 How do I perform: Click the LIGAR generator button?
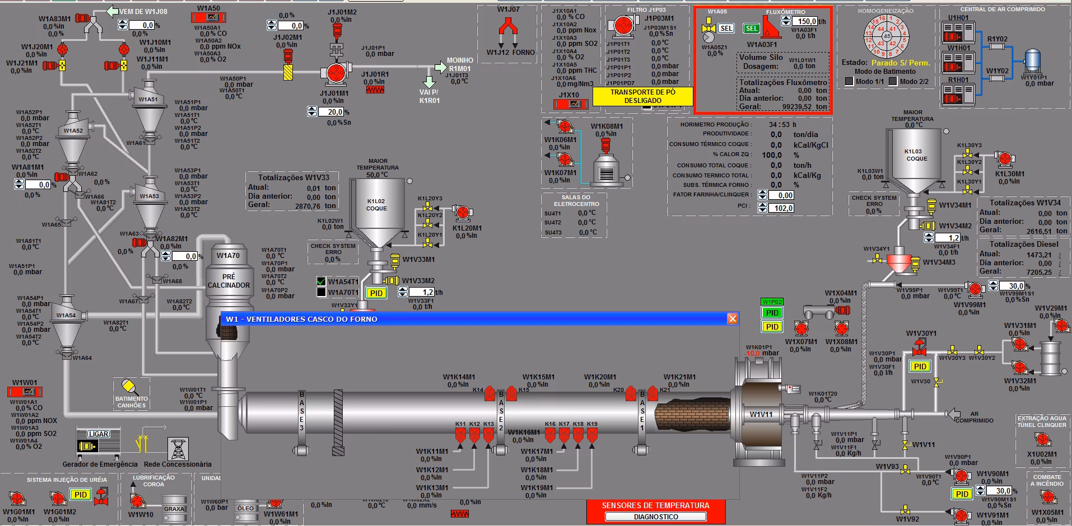pos(98,434)
